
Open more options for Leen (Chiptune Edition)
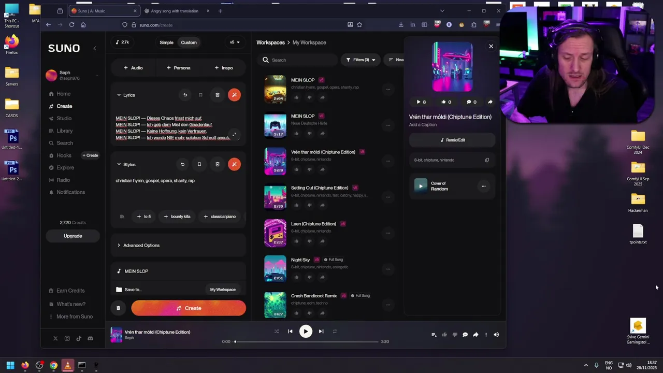pos(388,233)
